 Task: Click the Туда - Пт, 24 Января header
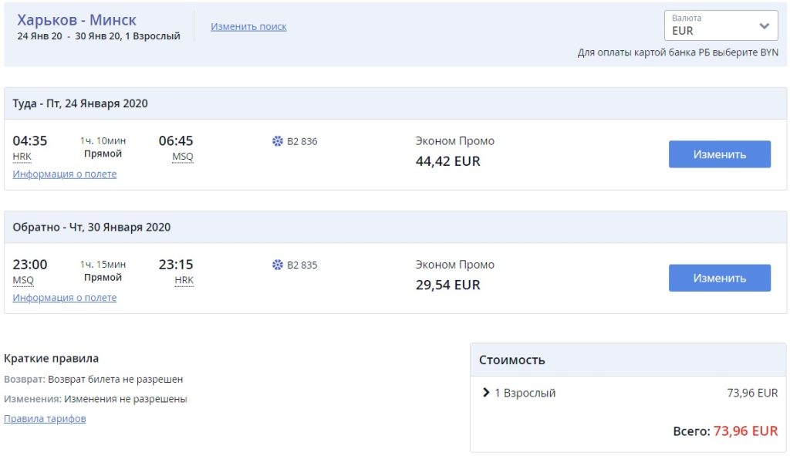(80, 103)
